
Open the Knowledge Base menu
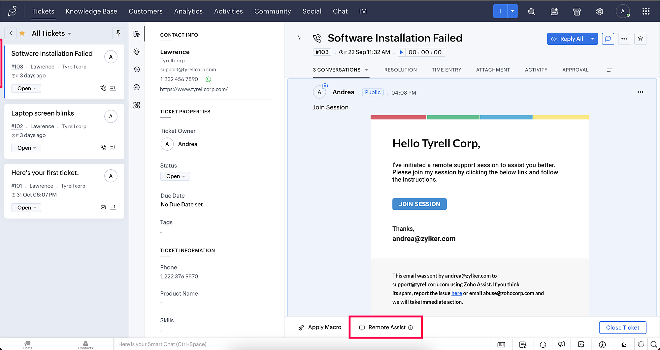click(91, 11)
